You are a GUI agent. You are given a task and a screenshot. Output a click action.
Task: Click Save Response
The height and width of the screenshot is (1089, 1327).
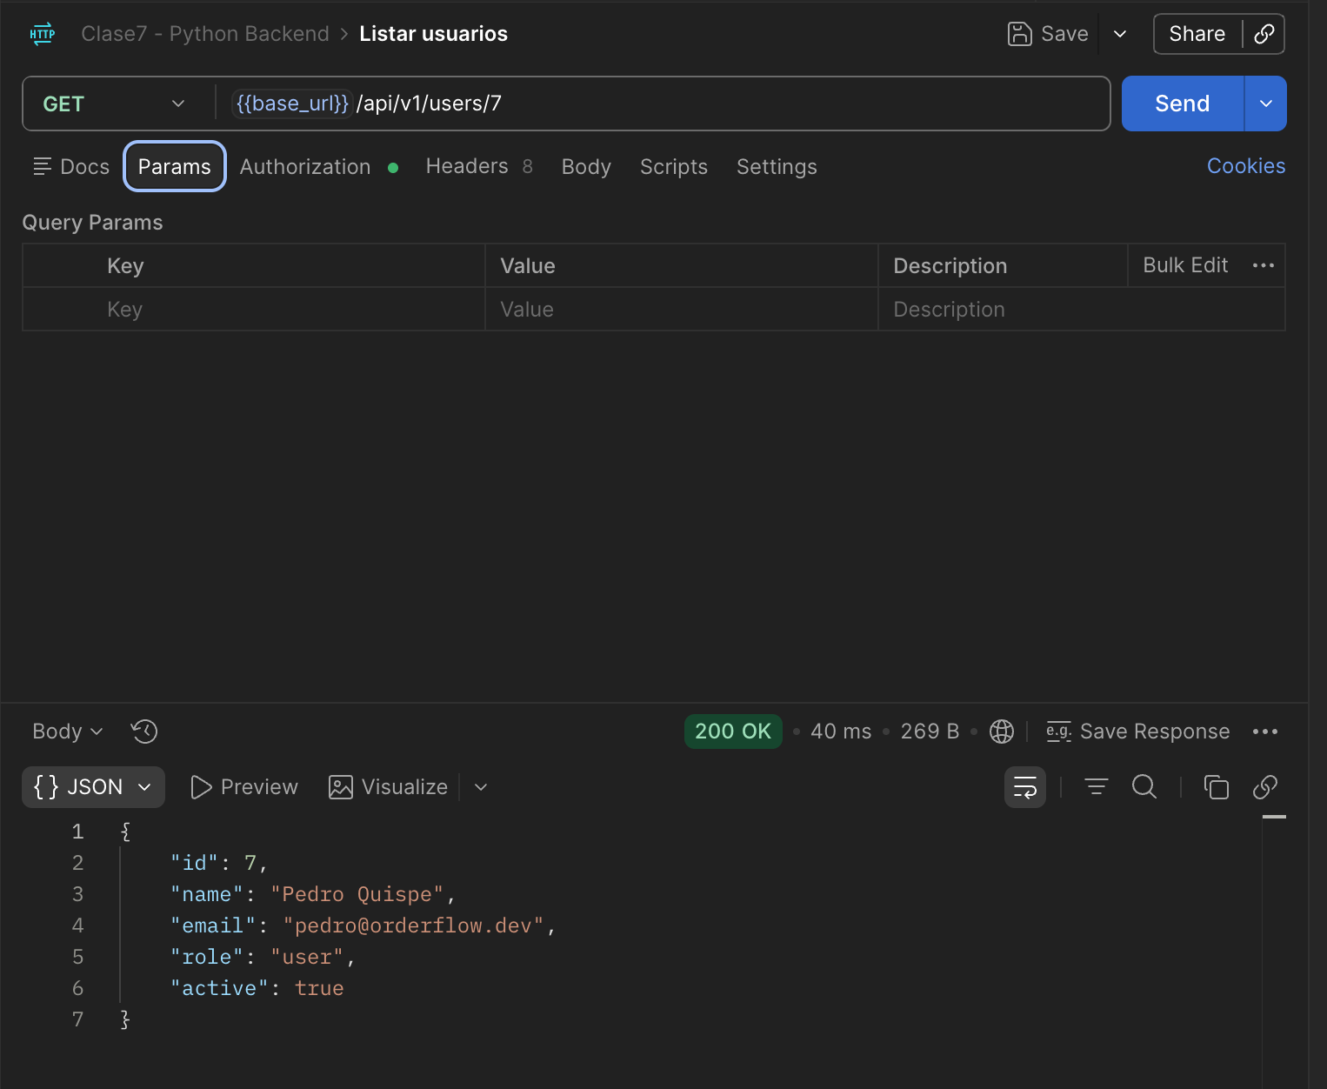point(1137,732)
